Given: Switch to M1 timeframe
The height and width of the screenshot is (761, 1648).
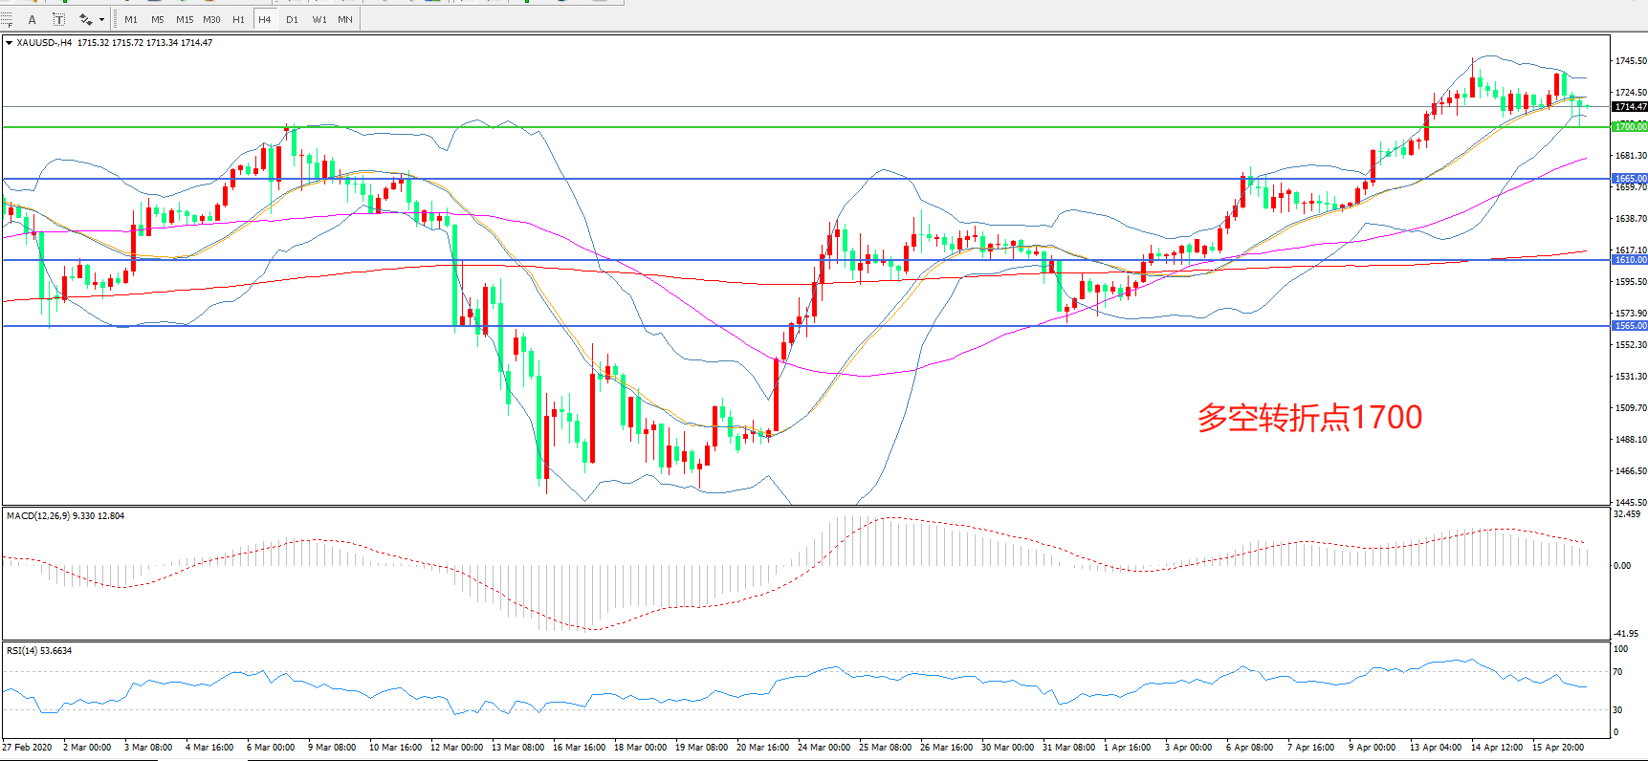Looking at the screenshot, I should [131, 19].
